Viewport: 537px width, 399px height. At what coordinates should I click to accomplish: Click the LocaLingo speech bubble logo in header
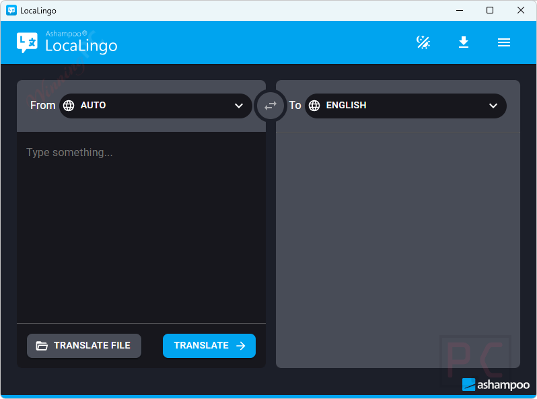[x=27, y=42]
